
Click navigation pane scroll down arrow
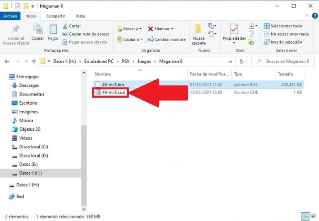click(x=84, y=209)
